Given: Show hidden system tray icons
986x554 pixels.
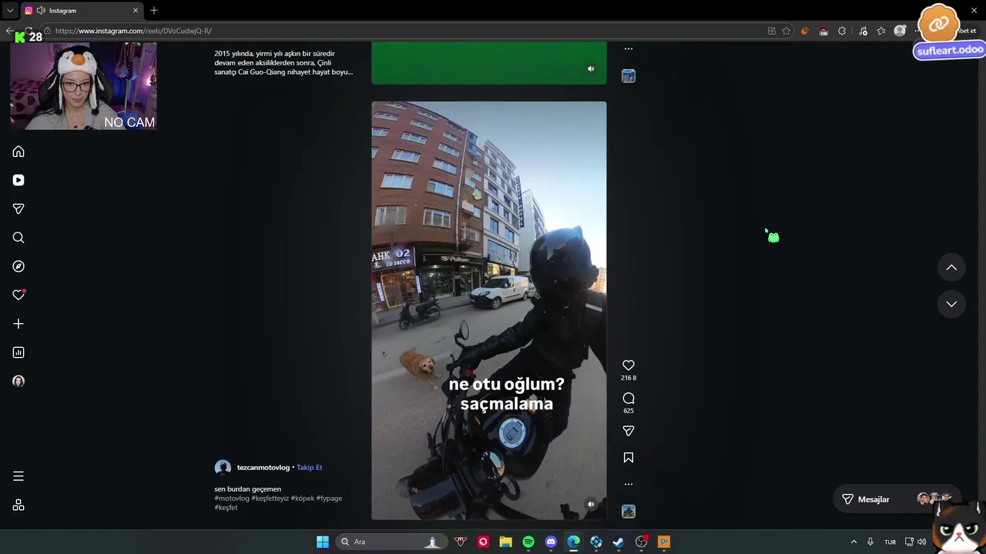Looking at the screenshot, I should (854, 542).
